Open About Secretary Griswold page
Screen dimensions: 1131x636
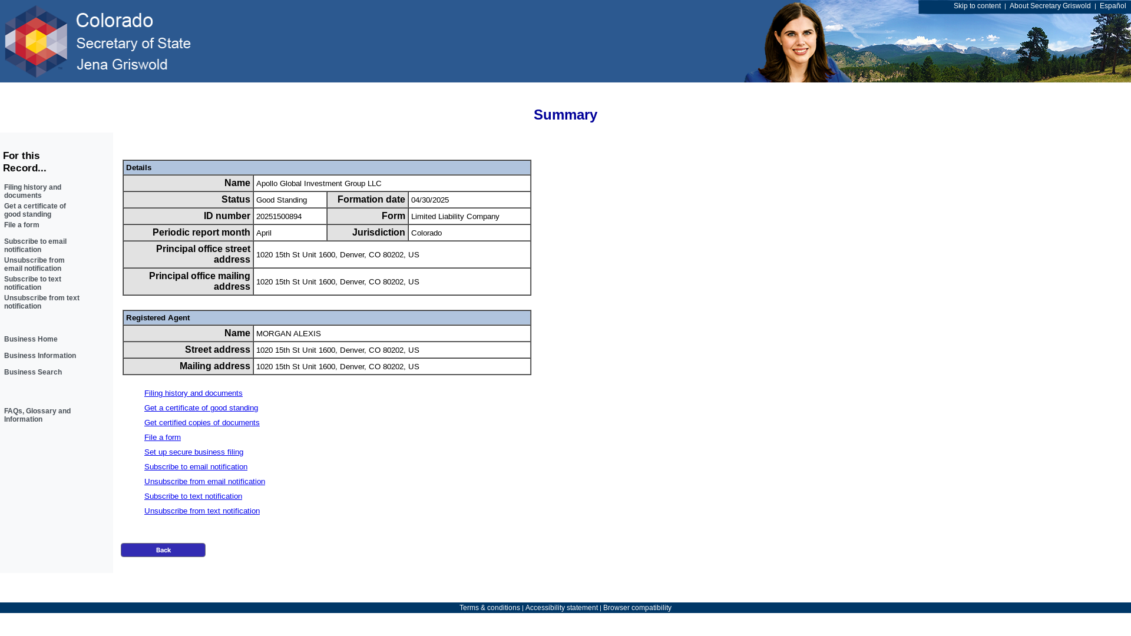click(x=1050, y=6)
